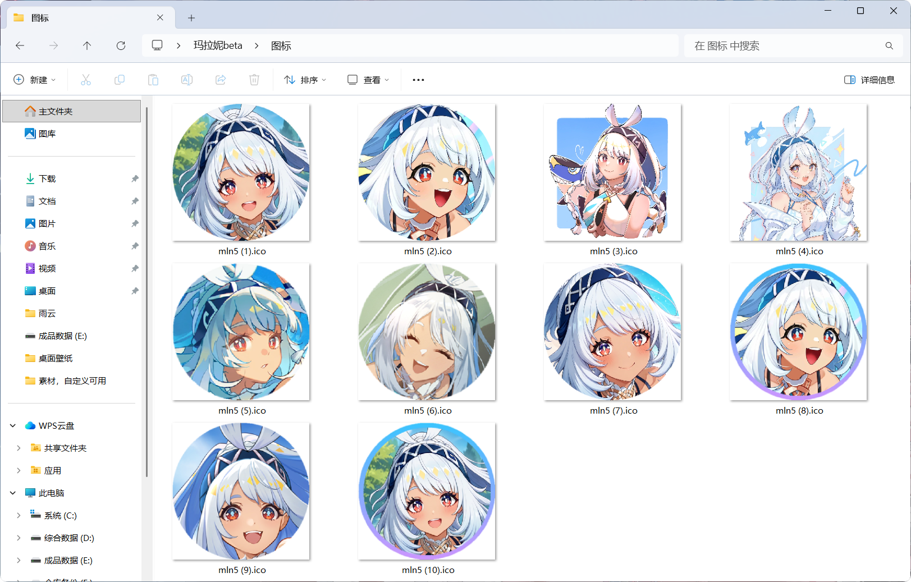This screenshot has width=911, height=582.
Task: Collapse the WPS云盘 tree node
Action: 13,425
